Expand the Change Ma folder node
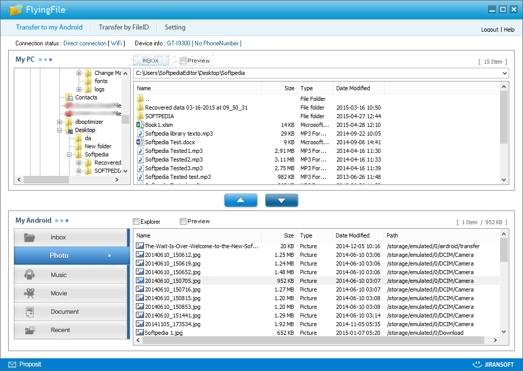Screen dimensions: 523x371 (x=79, y=73)
